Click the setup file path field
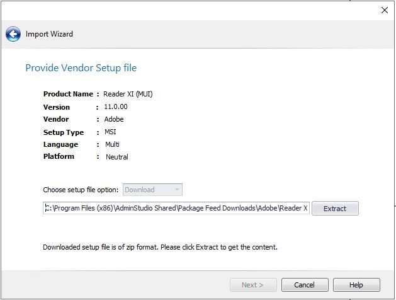The width and height of the screenshot is (396, 300). click(176, 208)
